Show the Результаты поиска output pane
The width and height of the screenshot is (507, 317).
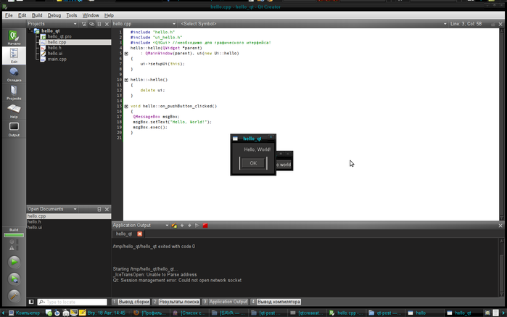[x=176, y=302]
